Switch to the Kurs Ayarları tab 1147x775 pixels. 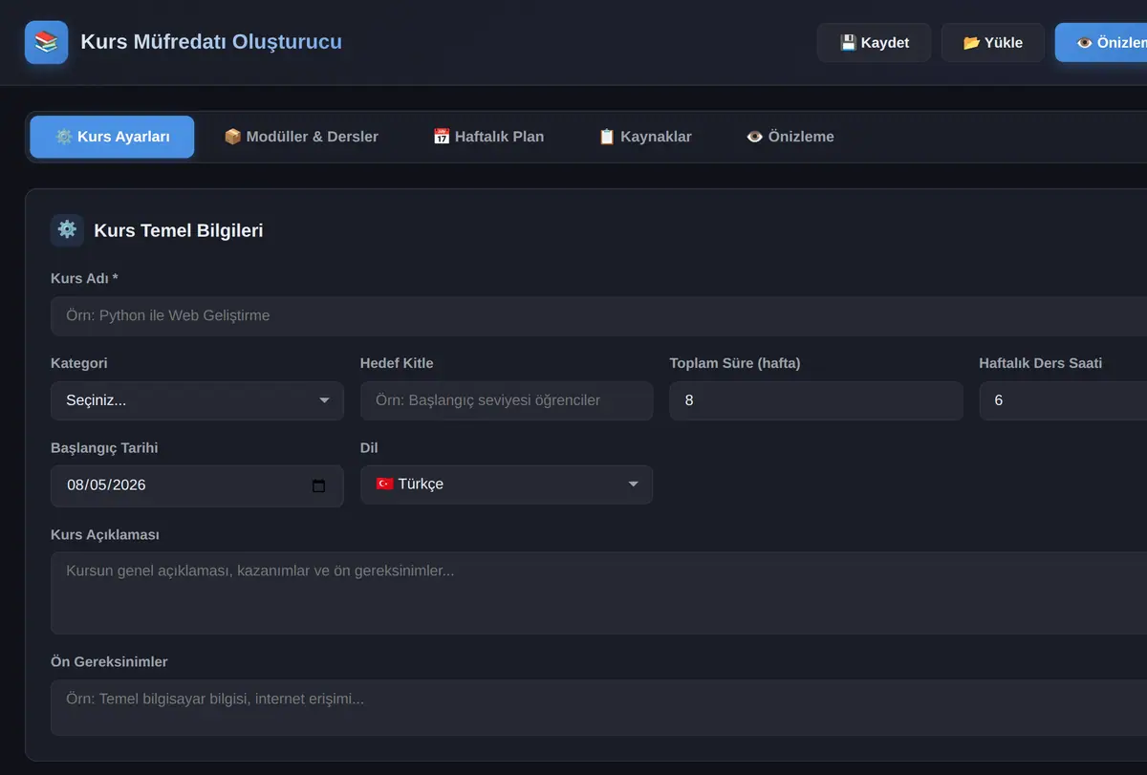(112, 137)
